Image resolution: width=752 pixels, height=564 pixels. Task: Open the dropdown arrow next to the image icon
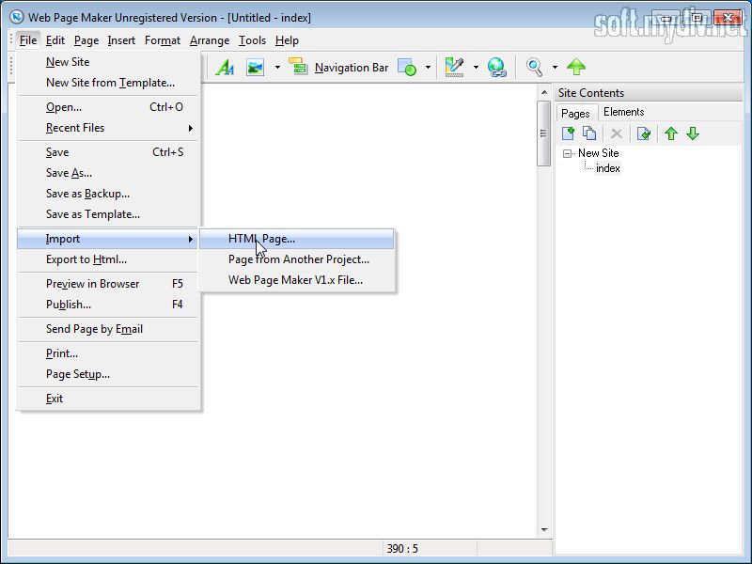(x=277, y=67)
